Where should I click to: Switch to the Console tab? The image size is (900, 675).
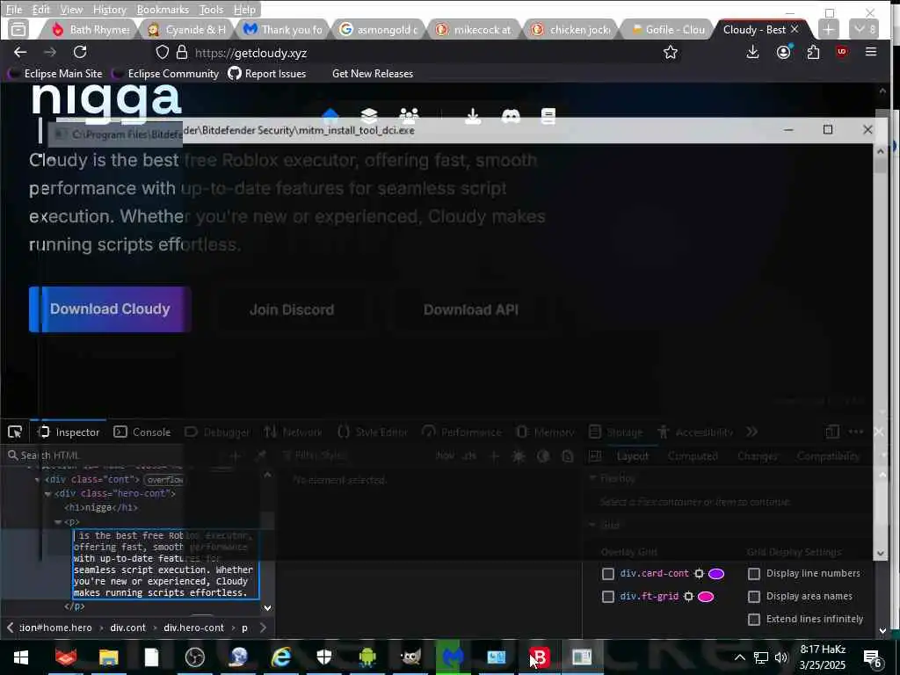(142, 432)
